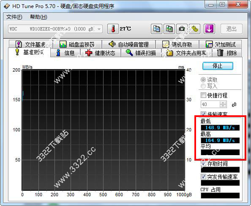251x206 pixels.
Task: Minimize the HD Tune Pro window
Action: click(211, 5)
